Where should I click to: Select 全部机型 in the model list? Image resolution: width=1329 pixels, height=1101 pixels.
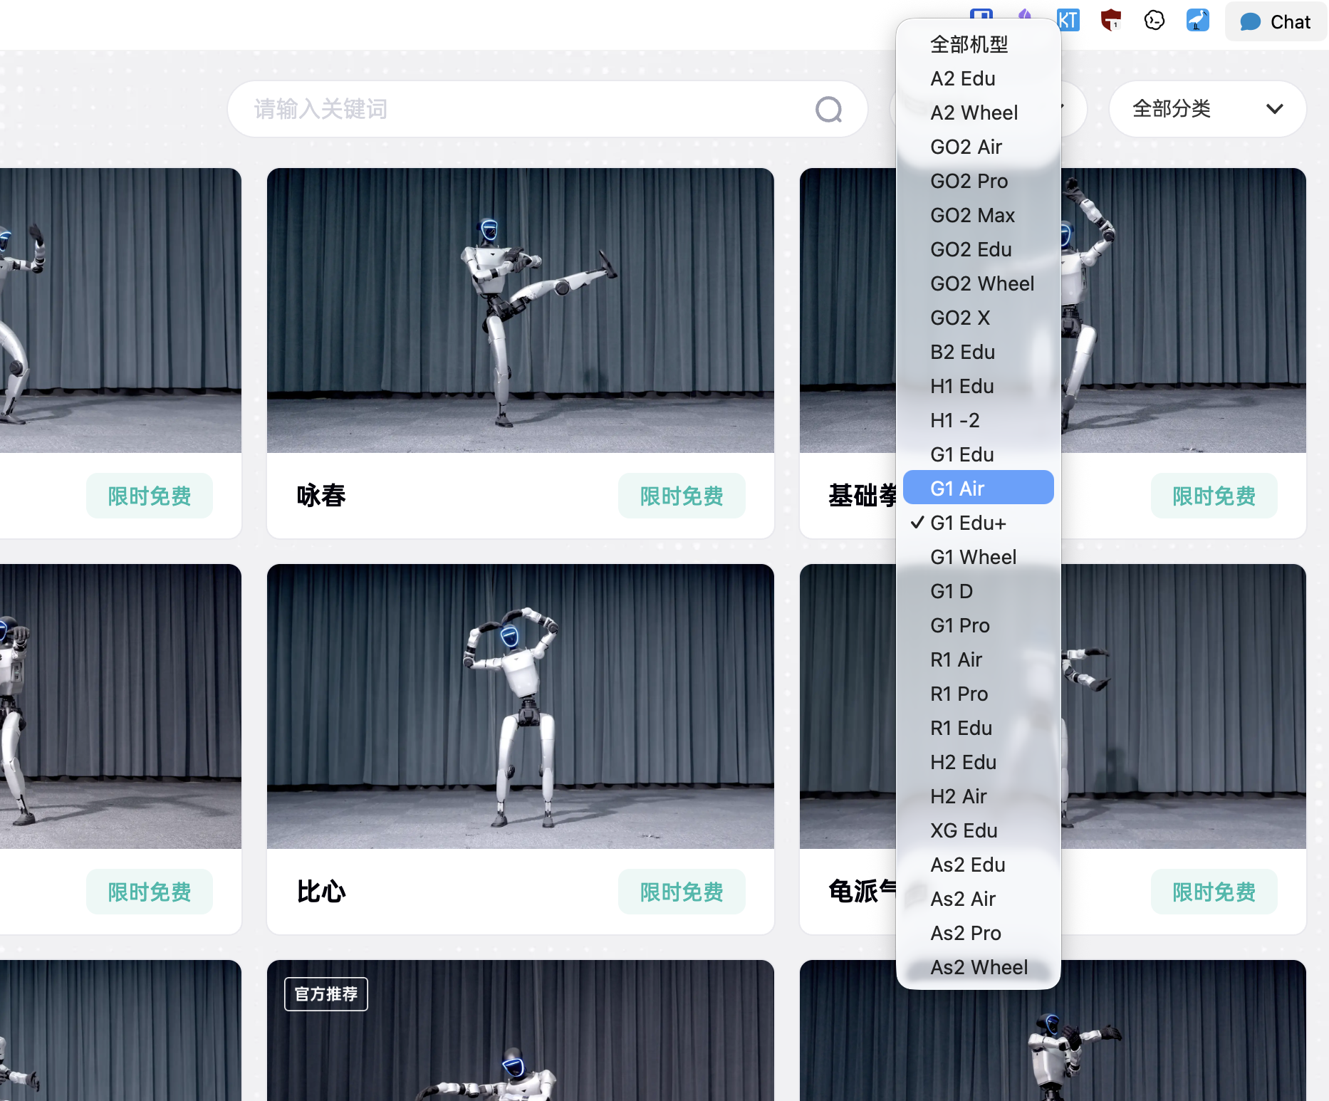[978, 44]
